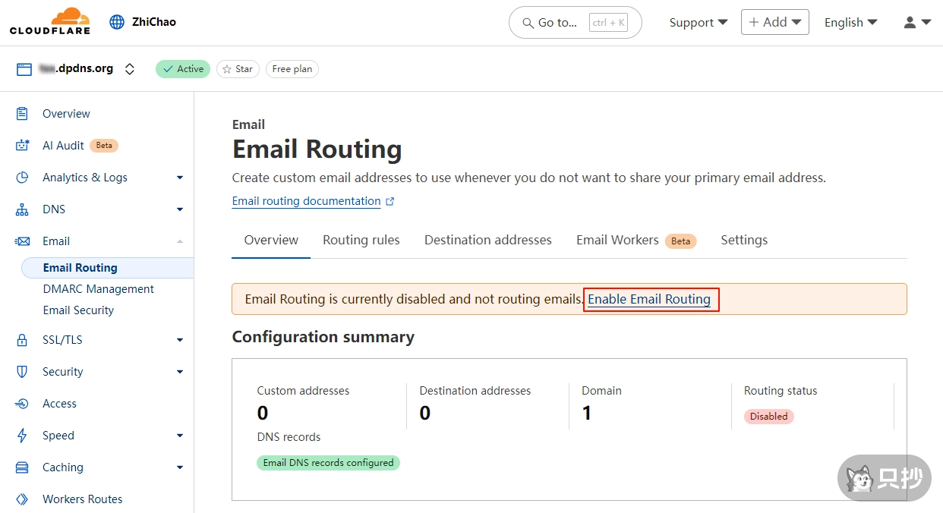Click the Caching drive icon

click(x=22, y=467)
